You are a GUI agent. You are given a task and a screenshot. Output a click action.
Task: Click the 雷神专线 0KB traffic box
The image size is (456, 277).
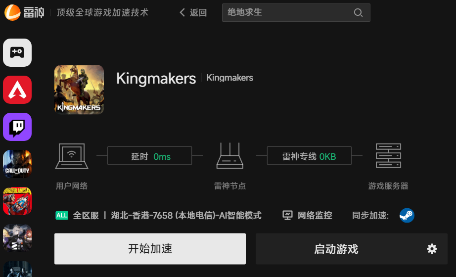[309, 156]
